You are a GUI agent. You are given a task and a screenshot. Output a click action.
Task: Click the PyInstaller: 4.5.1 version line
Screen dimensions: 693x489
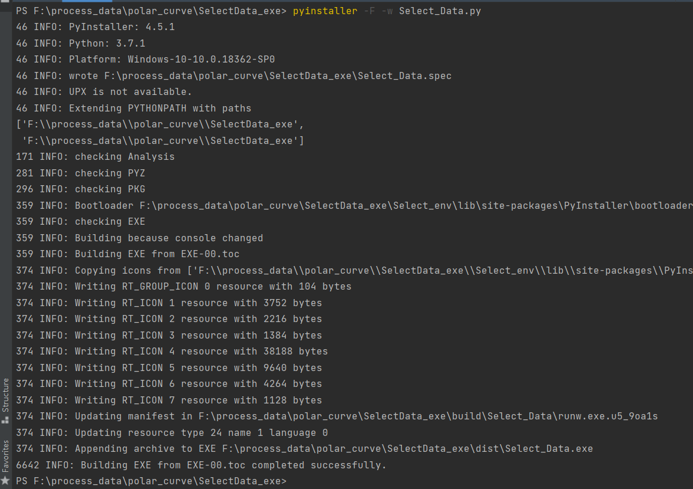(121, 27)
